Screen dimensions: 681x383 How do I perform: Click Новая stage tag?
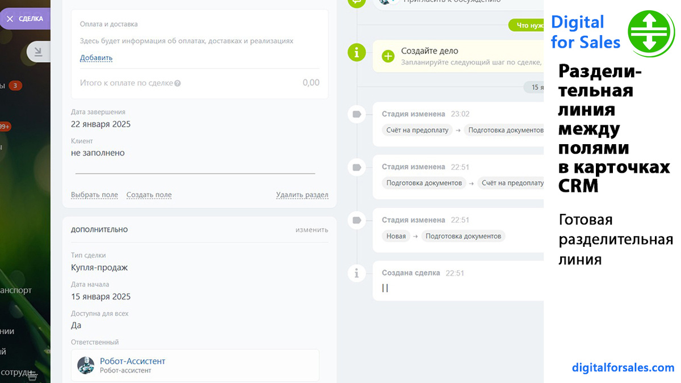pos(396,236)
